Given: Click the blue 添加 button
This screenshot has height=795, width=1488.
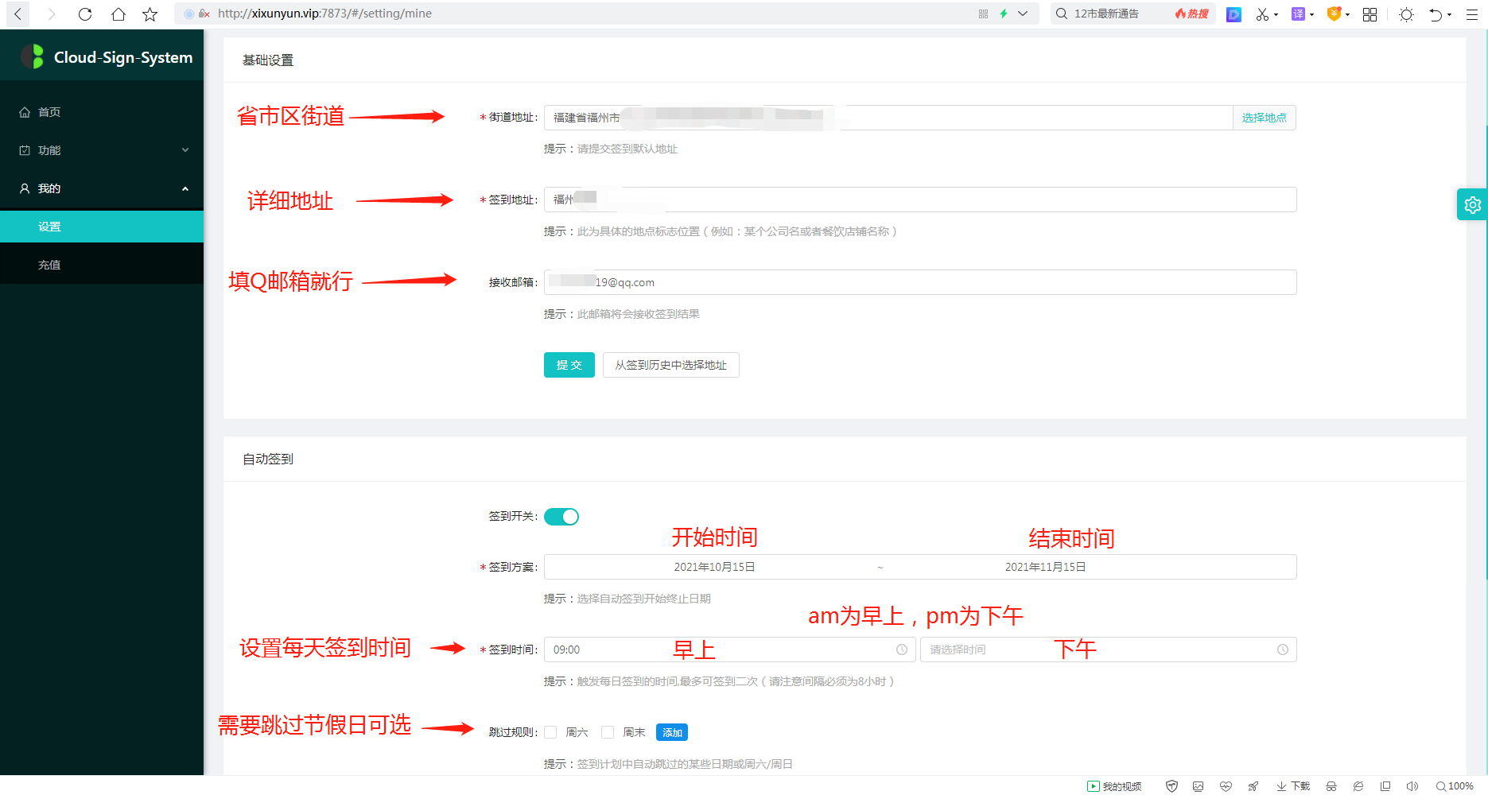Looking at the screenshot, I should point(672,732).
